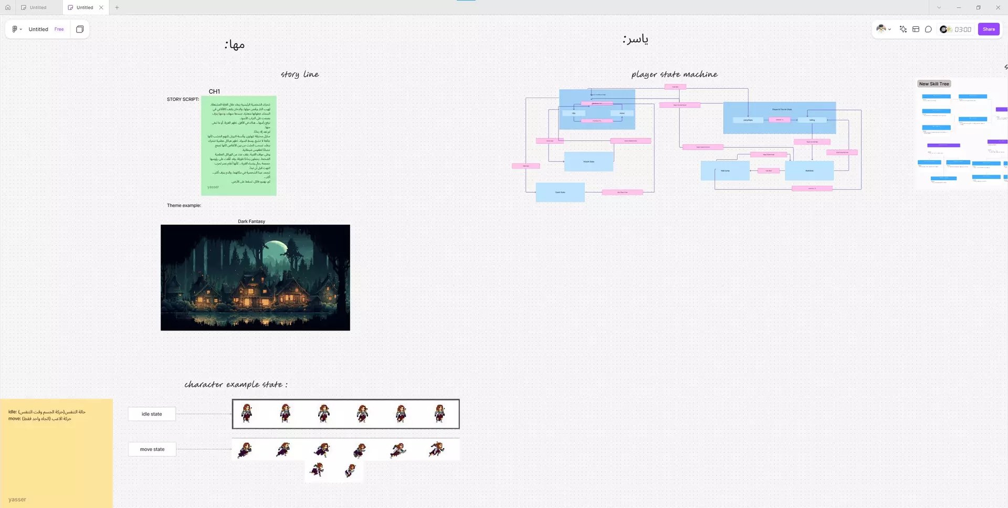
Task: Expand the chevron beside the Figma logo
Action: point(20,29)
